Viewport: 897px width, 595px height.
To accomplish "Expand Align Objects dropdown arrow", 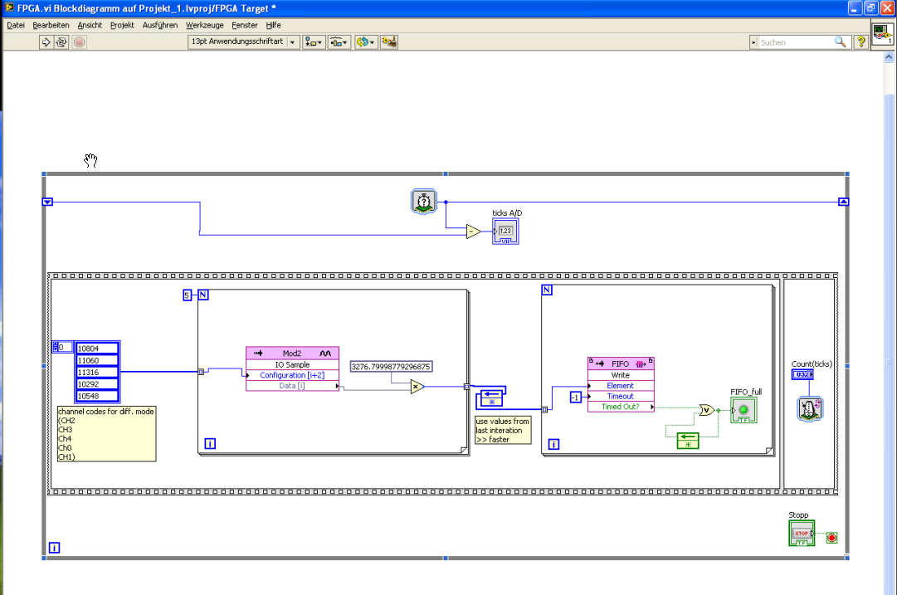I will click(319, 42).
